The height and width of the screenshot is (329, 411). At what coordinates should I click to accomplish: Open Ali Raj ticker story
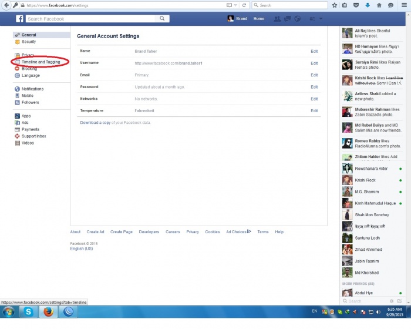[372, 33]
